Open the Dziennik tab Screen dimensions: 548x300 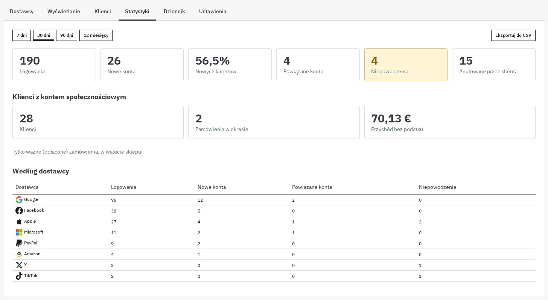174,11
